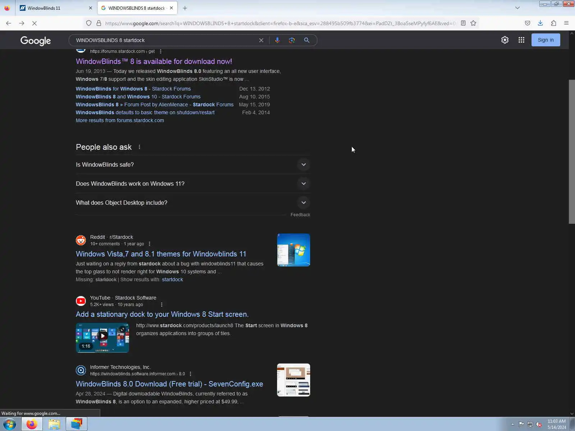The height and width of the screenshot is (431, 575).
Task: Open Add a stationary dock YouTube result
Action: [162, 314]
